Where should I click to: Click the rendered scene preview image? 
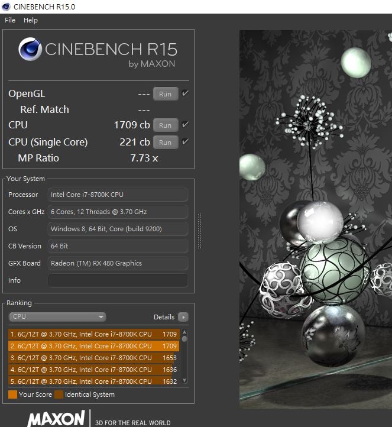(316, 219)
